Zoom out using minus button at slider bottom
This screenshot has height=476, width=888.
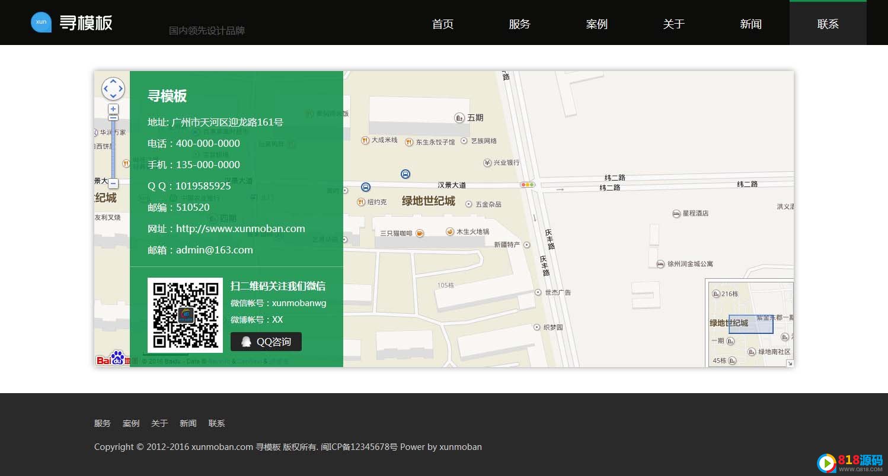113,184
